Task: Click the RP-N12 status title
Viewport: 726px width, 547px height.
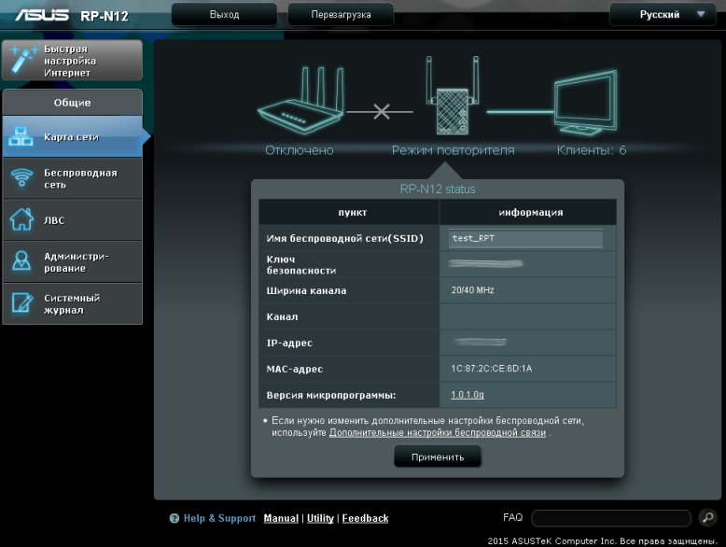Action: click(438, 189)
